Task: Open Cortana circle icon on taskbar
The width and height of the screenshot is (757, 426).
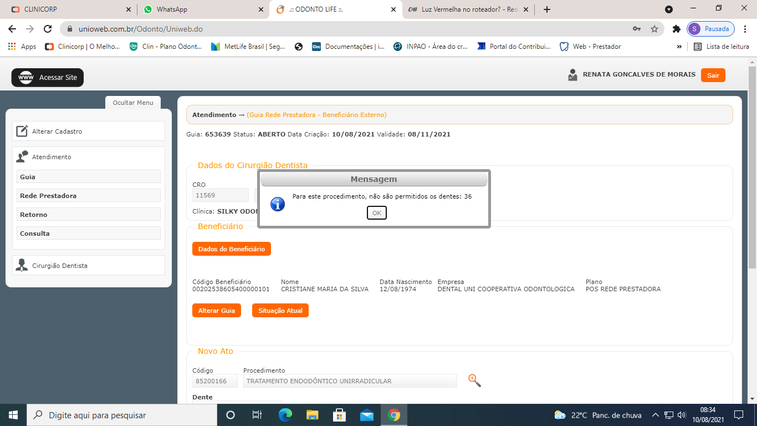Action: (231, 415)
